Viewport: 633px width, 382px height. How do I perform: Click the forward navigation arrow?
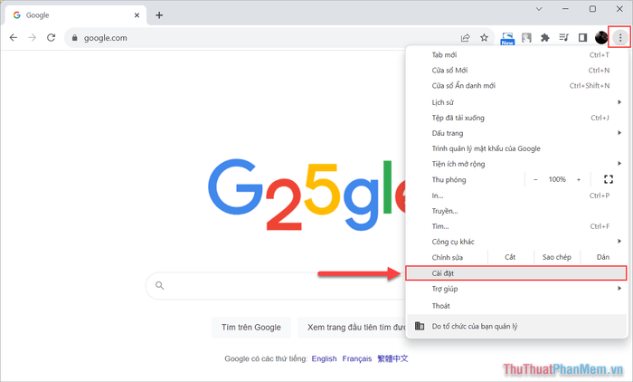point(33,38)
